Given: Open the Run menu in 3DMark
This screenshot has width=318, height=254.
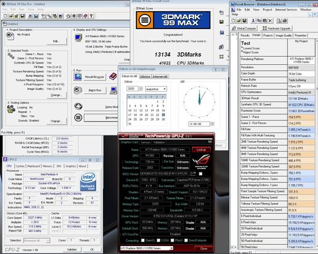Looking at the screenshot, I should click(22, 9).
